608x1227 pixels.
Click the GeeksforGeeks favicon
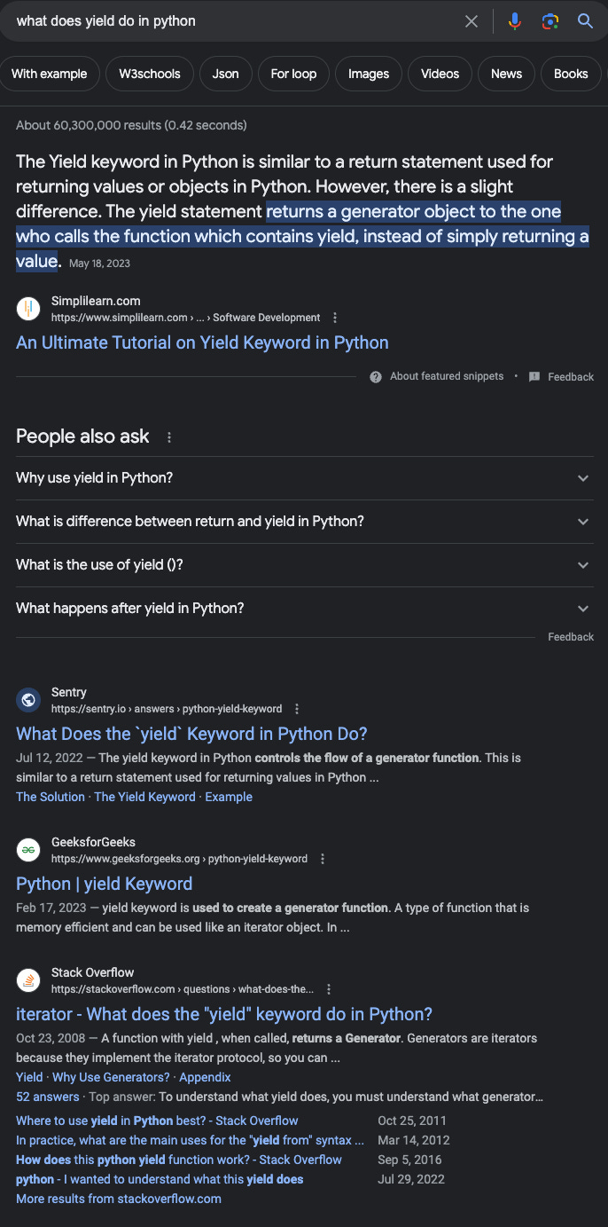coord(27,849)
